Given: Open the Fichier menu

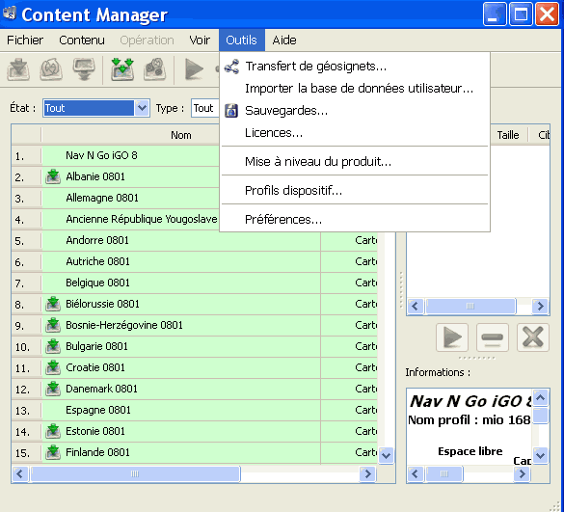Looking at the screenshot, I should 25,40.
